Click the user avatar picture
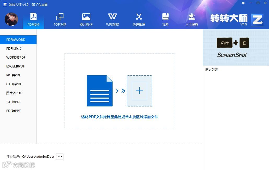 (11, 19)
